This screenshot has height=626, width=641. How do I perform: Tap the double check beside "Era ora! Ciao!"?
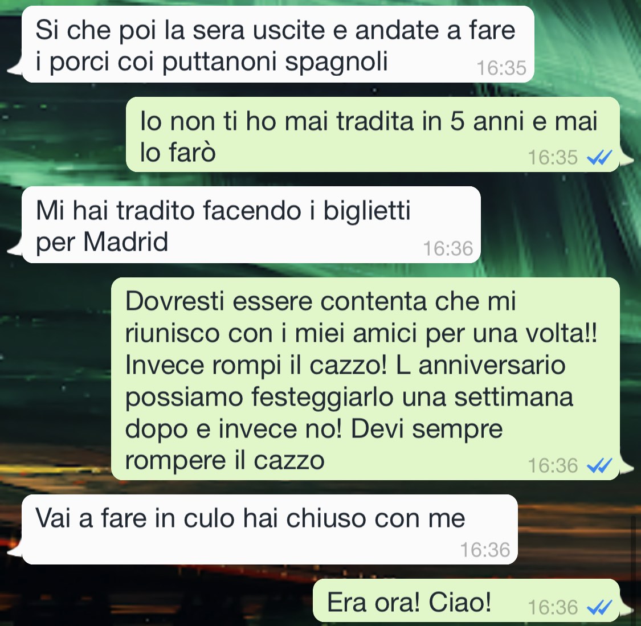pyautogui.click(x=599, y=607)
